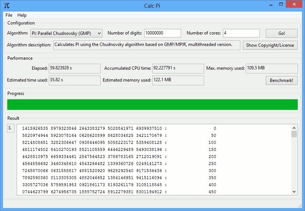305x211 pixels.
Task: Open the File menu
Action: point(9,15)
